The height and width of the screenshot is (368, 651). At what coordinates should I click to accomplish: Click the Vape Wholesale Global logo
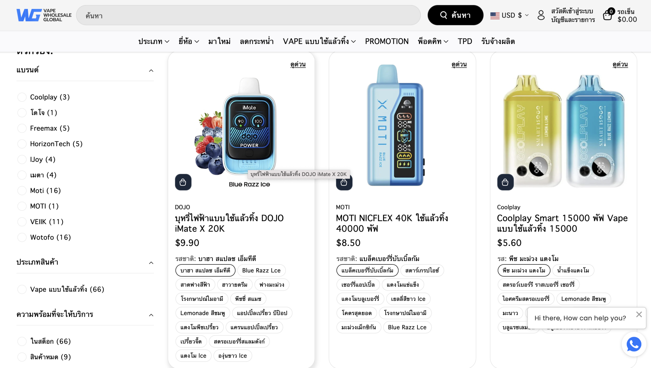pyautogui.click(x=44, y=15)
